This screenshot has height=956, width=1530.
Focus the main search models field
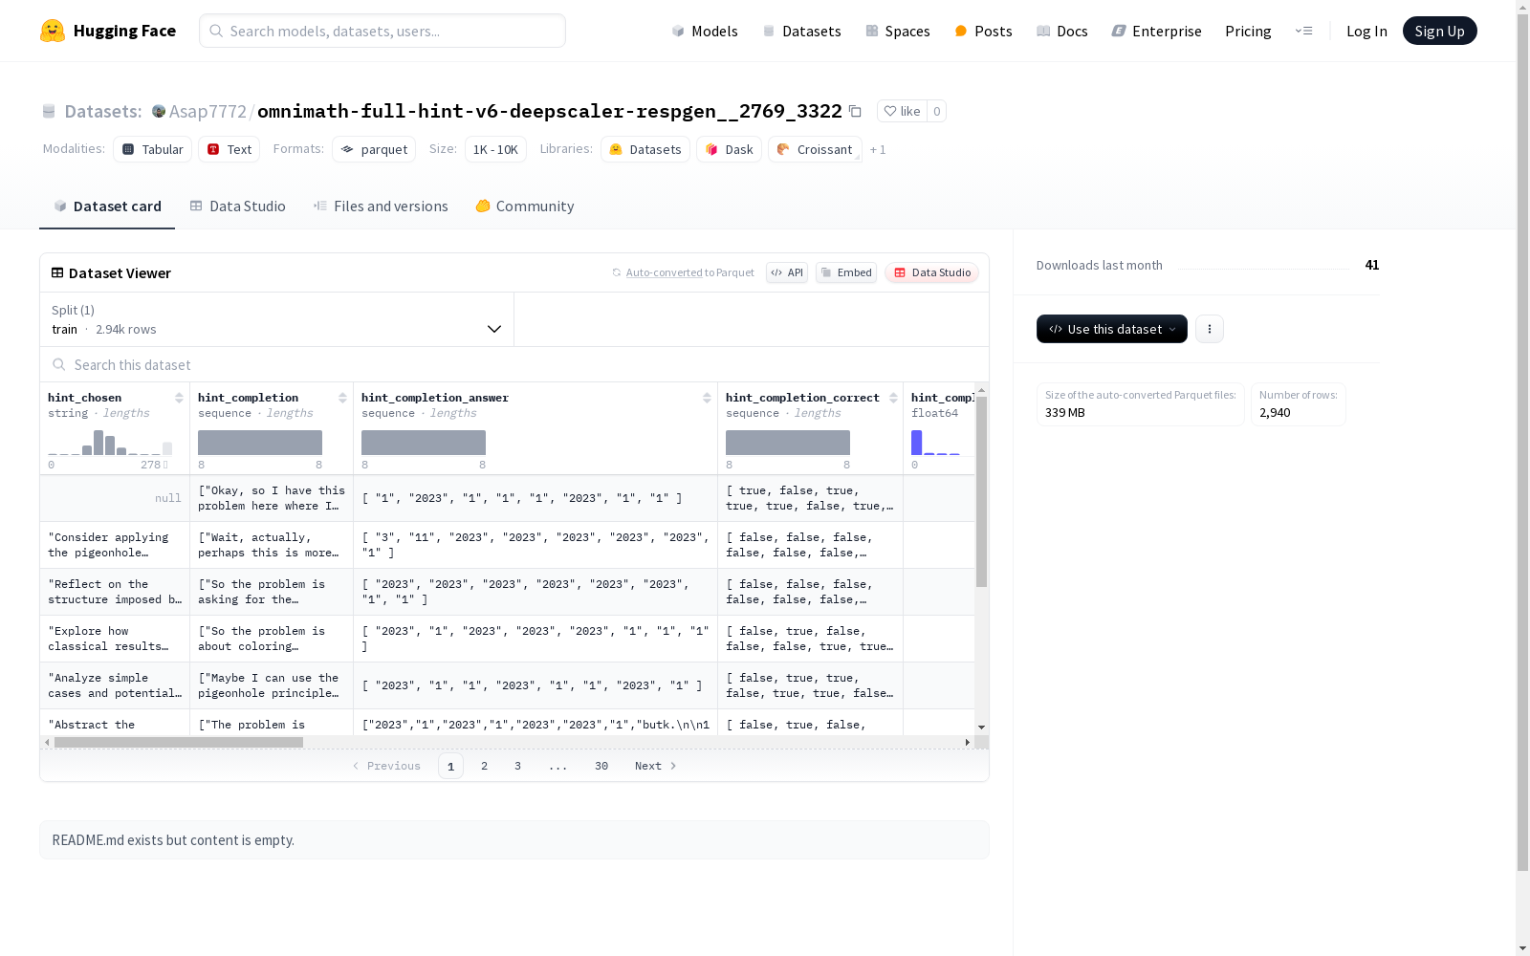(382, 31)
